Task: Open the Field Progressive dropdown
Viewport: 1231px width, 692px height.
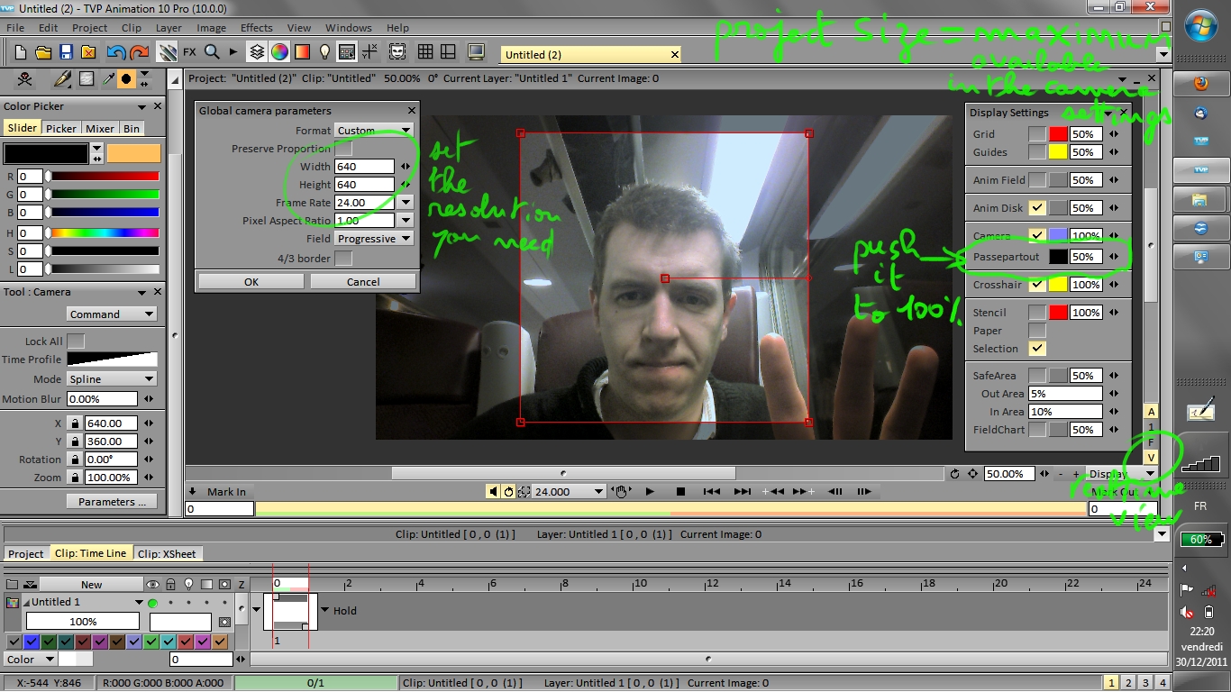Action: point(373,238)
